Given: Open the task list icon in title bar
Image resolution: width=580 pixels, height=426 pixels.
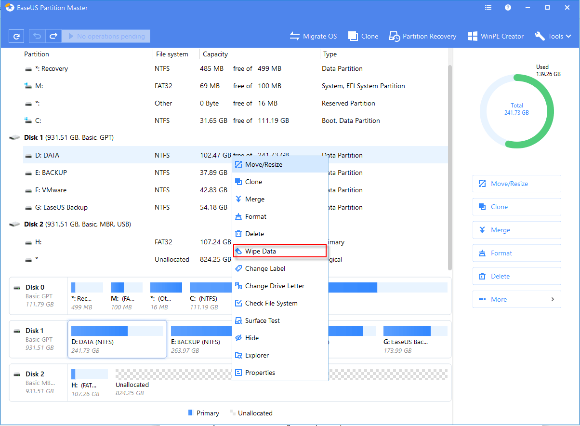Looking at the screenshot, I should pyautogui.click(x=488, y=8).
